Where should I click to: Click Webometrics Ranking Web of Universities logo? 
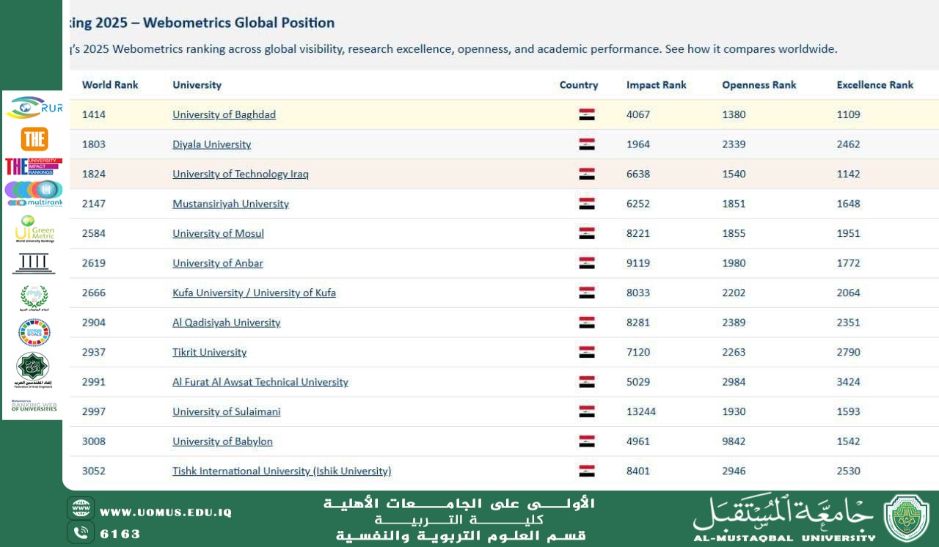34,405
